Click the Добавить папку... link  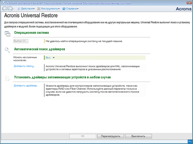pos(24,66)
